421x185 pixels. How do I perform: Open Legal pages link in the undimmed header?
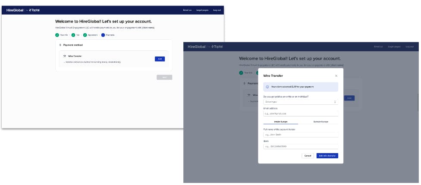point(202,10)
